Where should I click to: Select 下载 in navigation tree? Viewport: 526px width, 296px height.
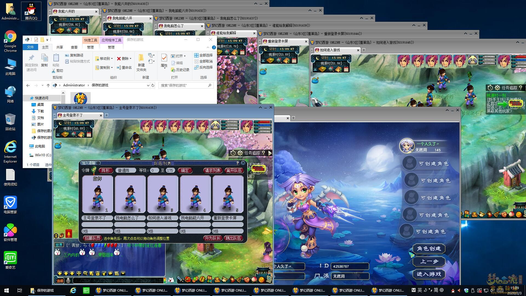(x=41, y=111)
